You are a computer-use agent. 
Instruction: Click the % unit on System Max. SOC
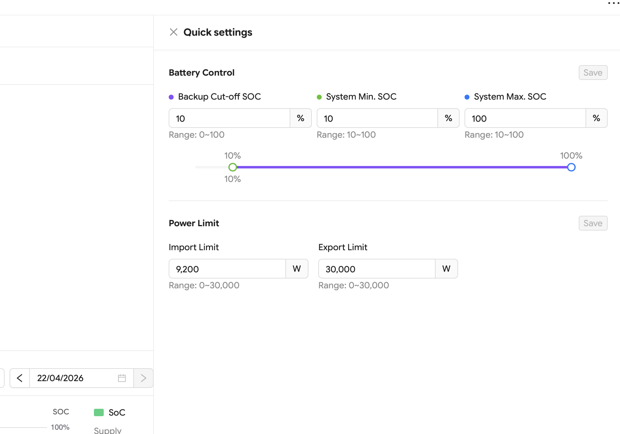(596, 118)
